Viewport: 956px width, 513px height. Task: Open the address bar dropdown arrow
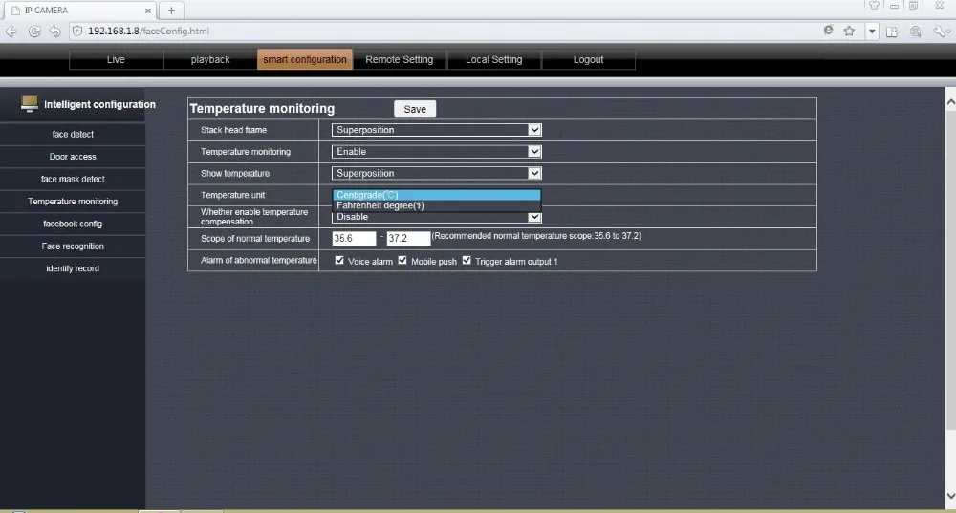873,32
